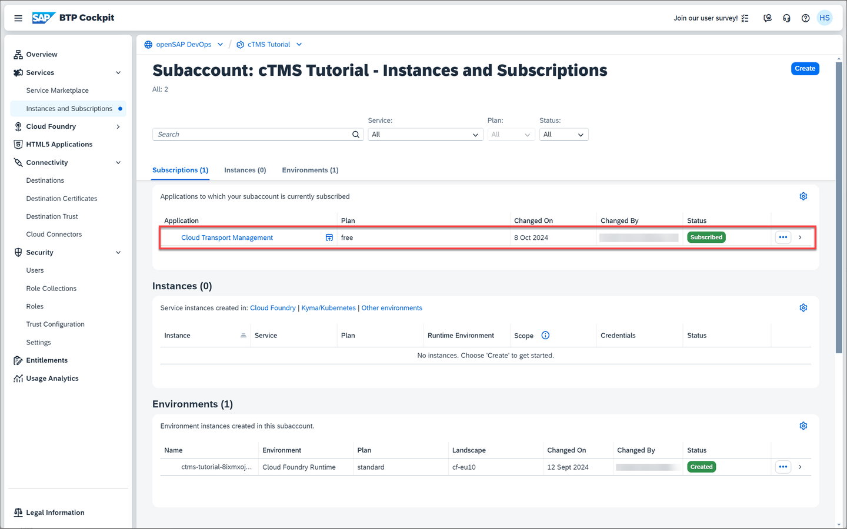Collapse the Services navigation group
The image size is (847, 529).
[118, 73]
